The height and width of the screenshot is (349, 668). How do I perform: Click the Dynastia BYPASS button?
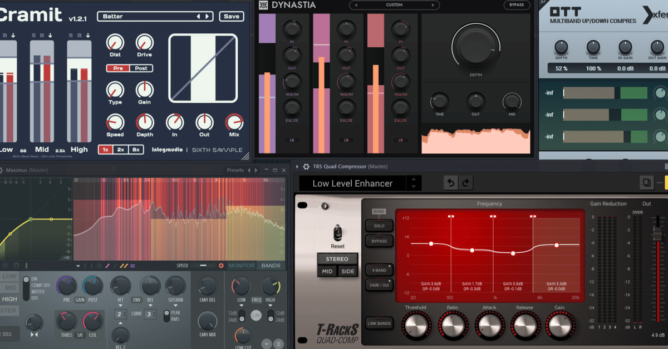[x=517, y=5]
